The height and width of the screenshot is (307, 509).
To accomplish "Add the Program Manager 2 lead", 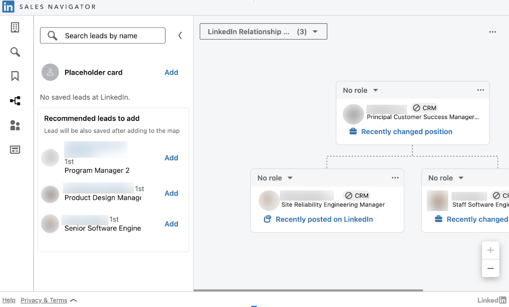I will click(172, 158).
